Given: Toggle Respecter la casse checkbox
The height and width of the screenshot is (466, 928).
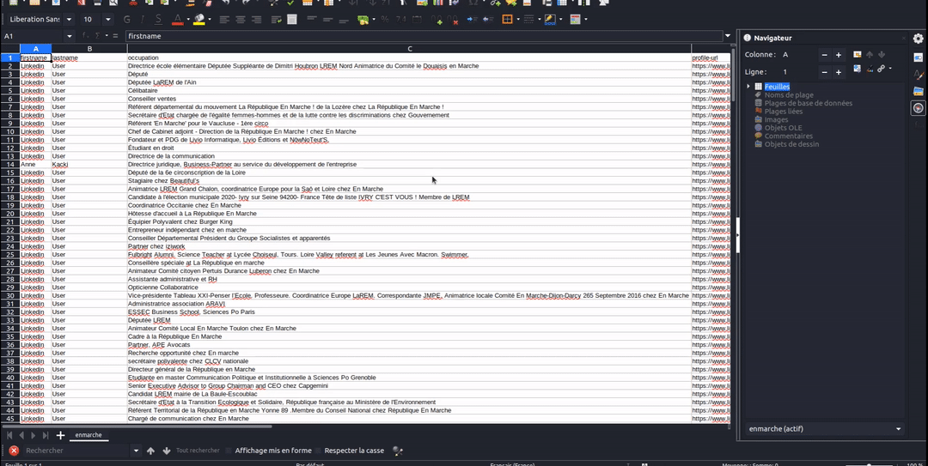Looking at the screenshot, I should [x=319, y=451].
